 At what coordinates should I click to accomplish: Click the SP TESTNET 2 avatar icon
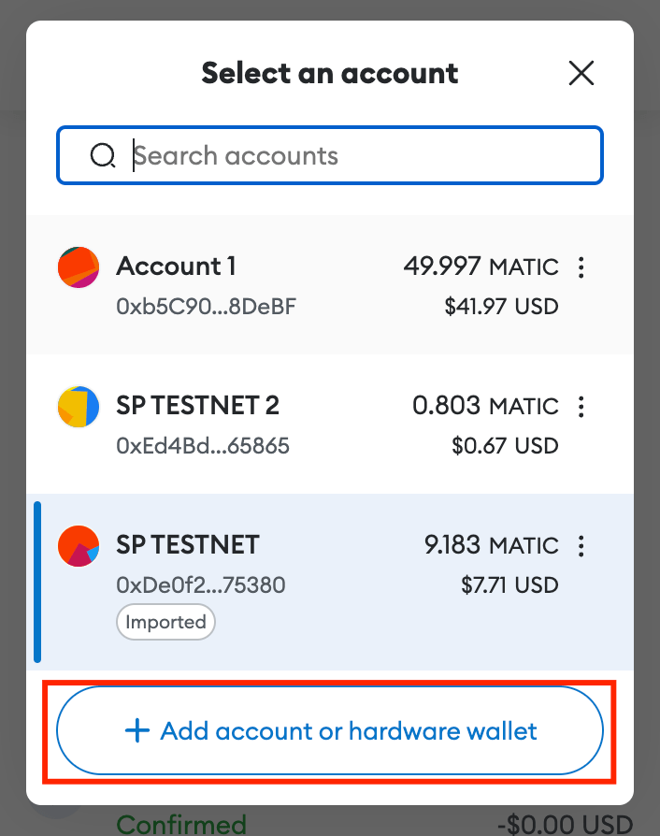(79, 407)
